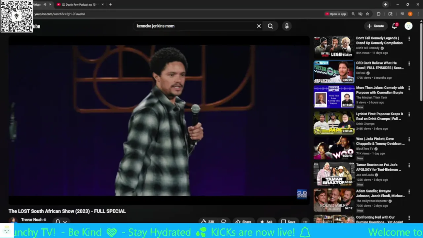
Task: Open the More Than Jokes video thumbnail
Action: (334, 97)
